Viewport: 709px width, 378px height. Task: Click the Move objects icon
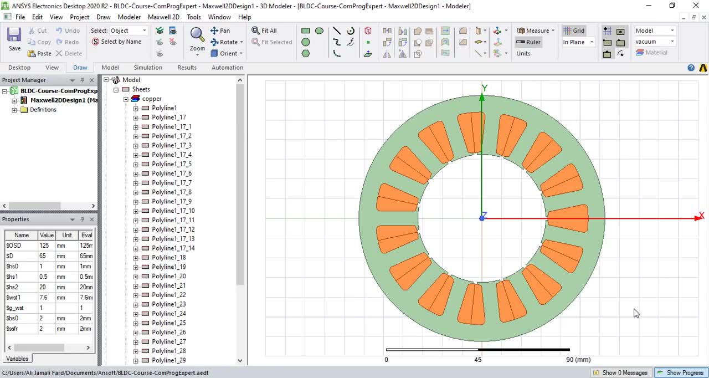click(x=387, y=30)
